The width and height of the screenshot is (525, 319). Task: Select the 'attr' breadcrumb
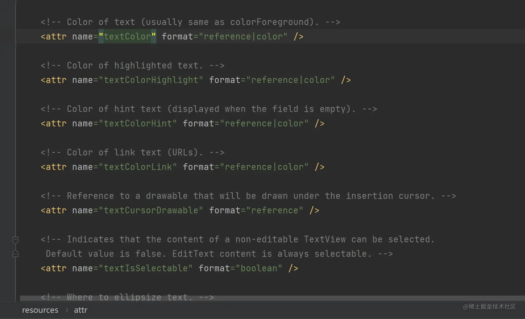coord(81,310)
